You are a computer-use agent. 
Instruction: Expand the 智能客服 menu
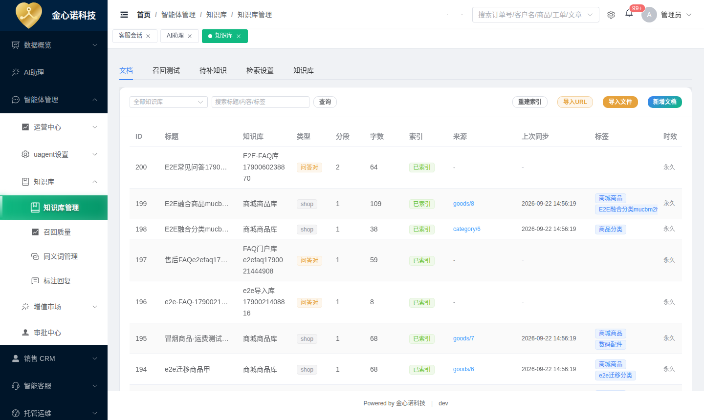pyautogui.click(x=54, y=386)
